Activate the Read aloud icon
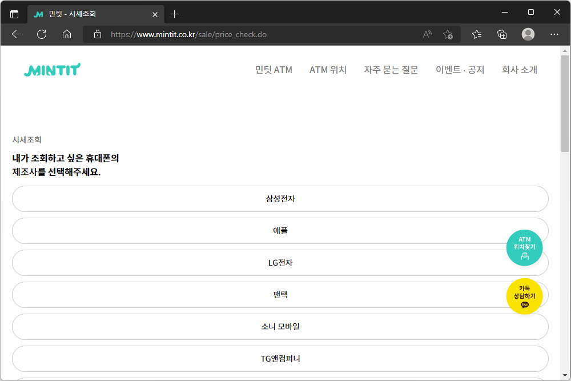The image size is (571, 381). tap(427, 34)
